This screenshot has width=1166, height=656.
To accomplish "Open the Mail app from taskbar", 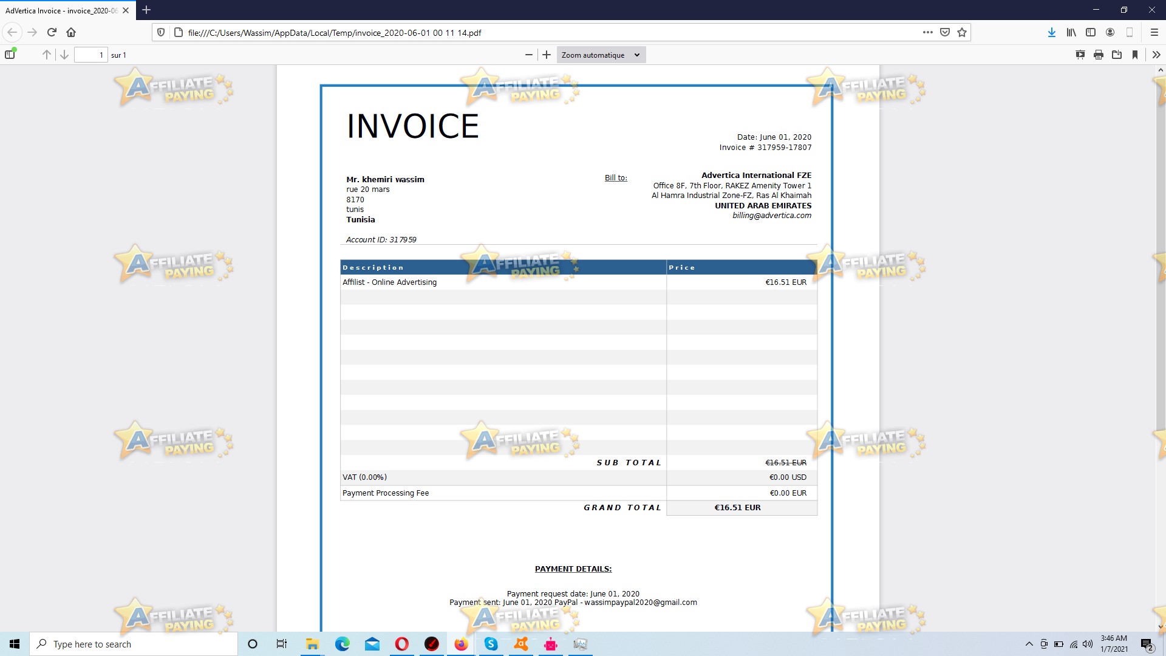I will (x=372, y=644).
